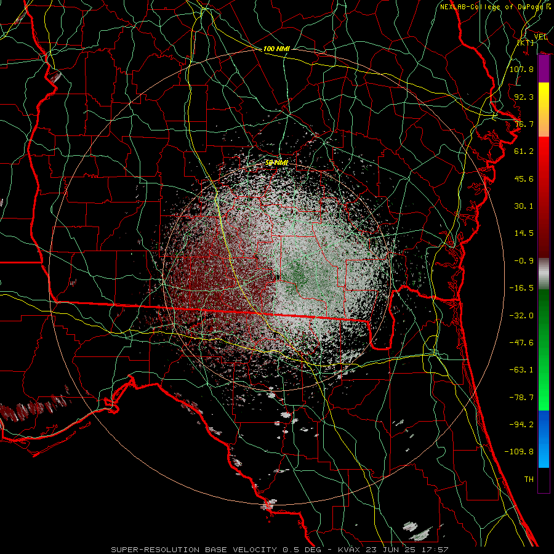The height and width of the screenshot is (554, 554).
Task: Click the 14.5 velocity scale value
Action: pos(524,233)
